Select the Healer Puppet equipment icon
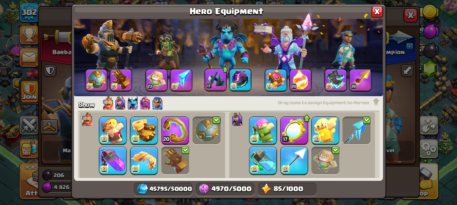The image size is (457, 205). (325, 130)
